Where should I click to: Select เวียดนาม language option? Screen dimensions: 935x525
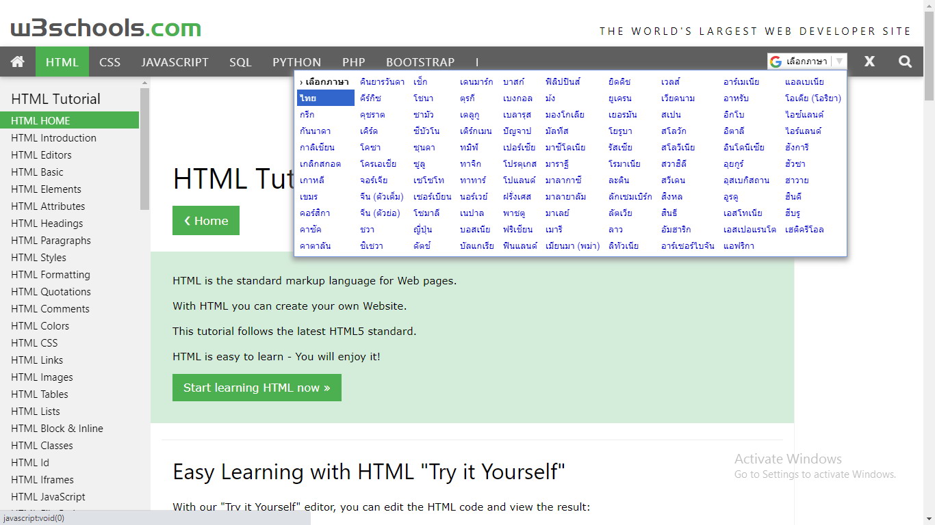(x=678, y=98)
